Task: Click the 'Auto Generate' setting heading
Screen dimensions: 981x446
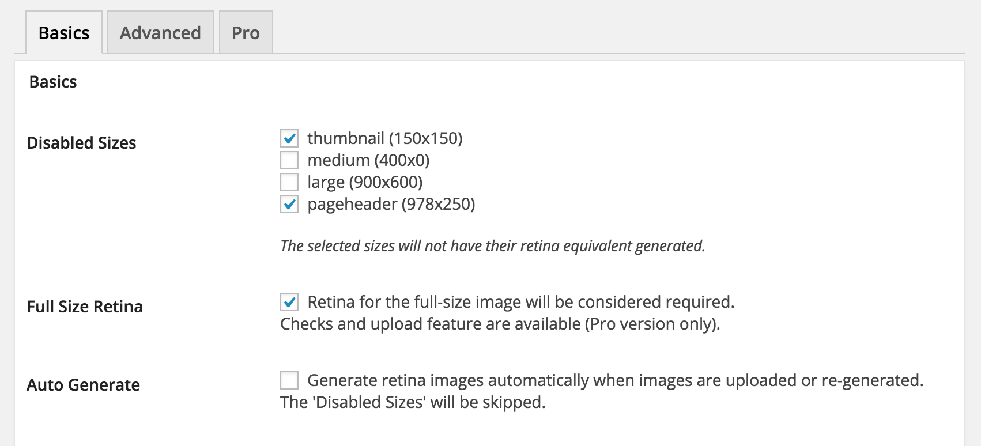Action: pyautogui.click(x=84, y=385)
